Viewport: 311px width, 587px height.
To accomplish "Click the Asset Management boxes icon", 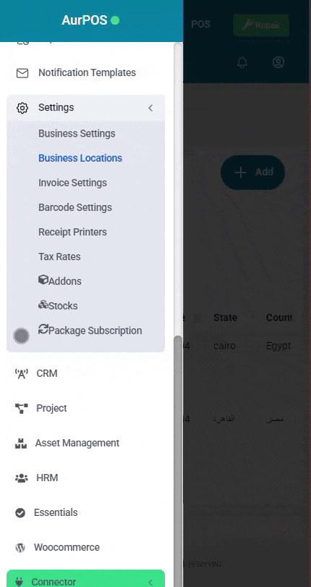I will pos(21,444).
